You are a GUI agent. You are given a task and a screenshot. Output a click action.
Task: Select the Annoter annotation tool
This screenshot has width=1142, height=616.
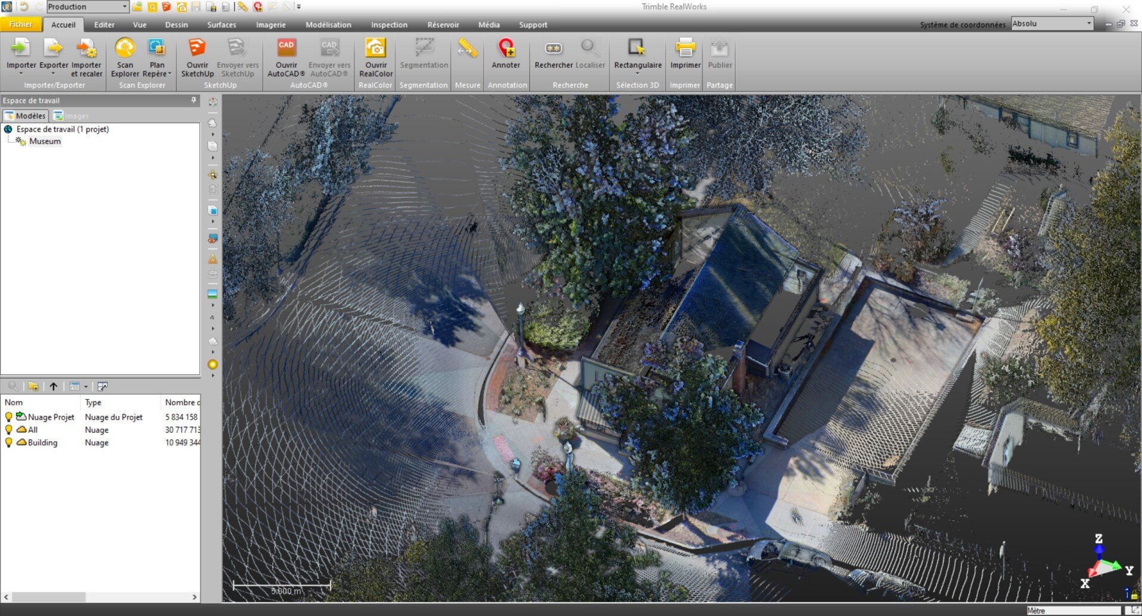506,49
